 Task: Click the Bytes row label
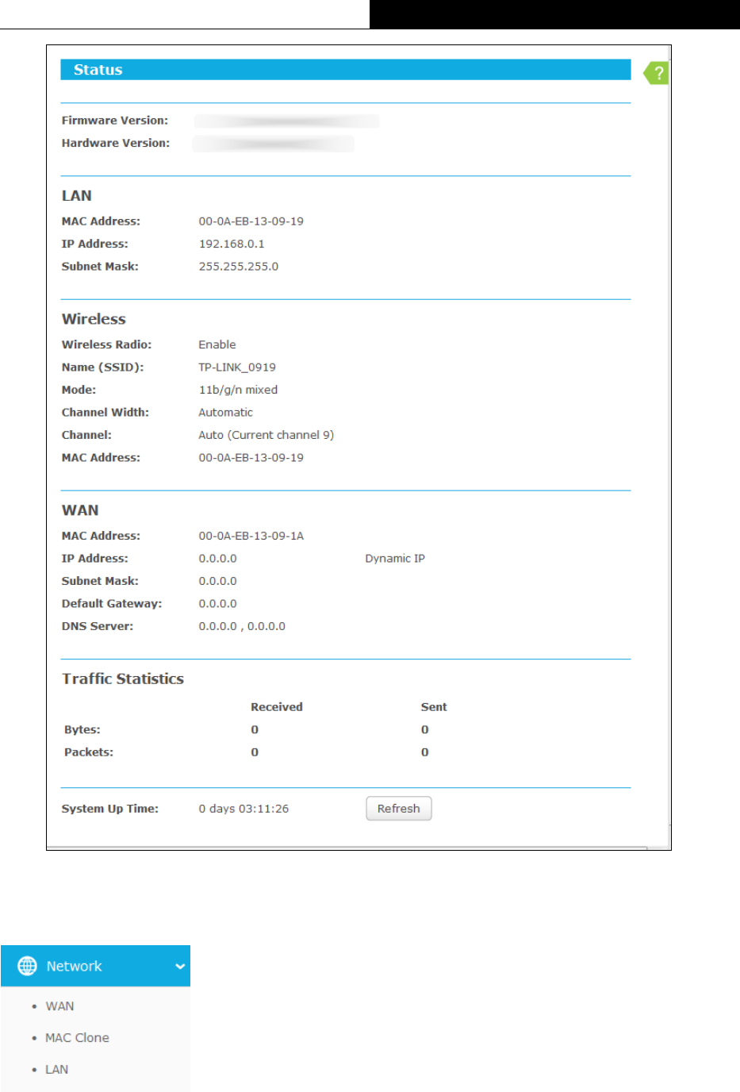click(x=82, y=729)
